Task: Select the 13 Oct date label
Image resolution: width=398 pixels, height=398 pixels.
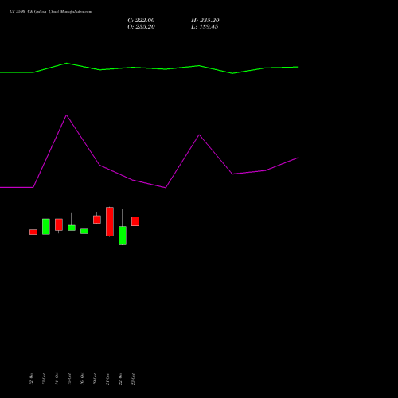Action: (x=44, y=379)
